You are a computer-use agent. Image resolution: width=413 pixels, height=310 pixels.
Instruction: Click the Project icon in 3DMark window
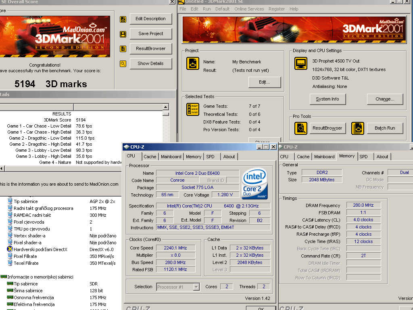(193, 63)
